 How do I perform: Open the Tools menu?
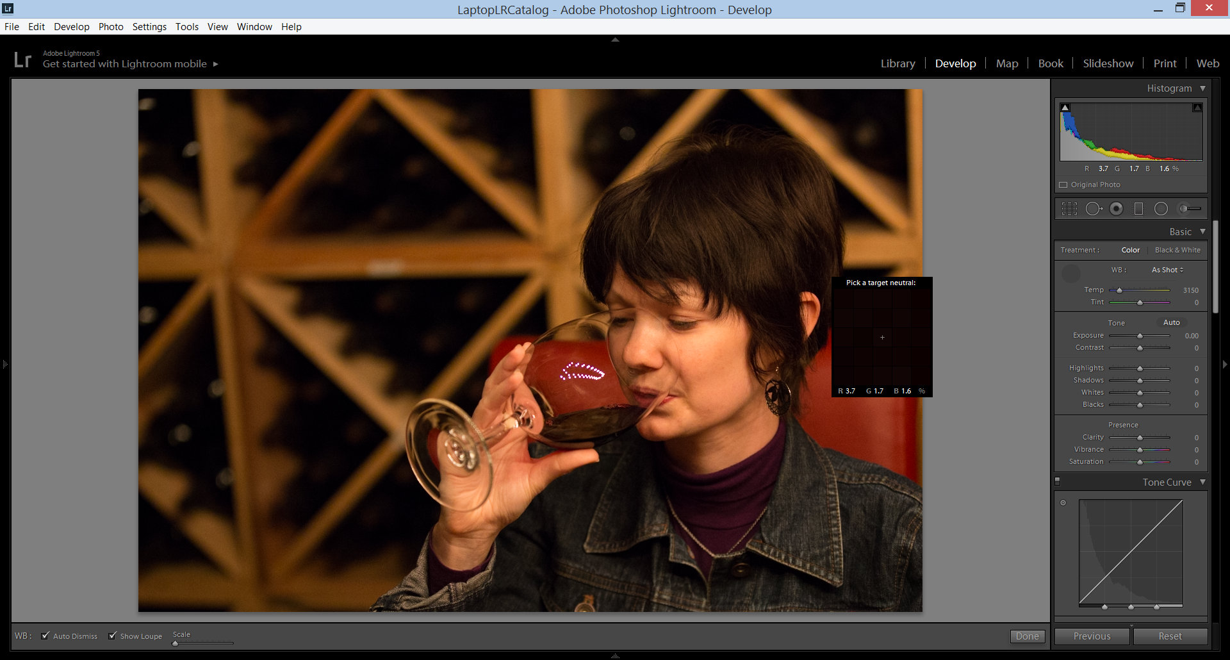(187, 26)
